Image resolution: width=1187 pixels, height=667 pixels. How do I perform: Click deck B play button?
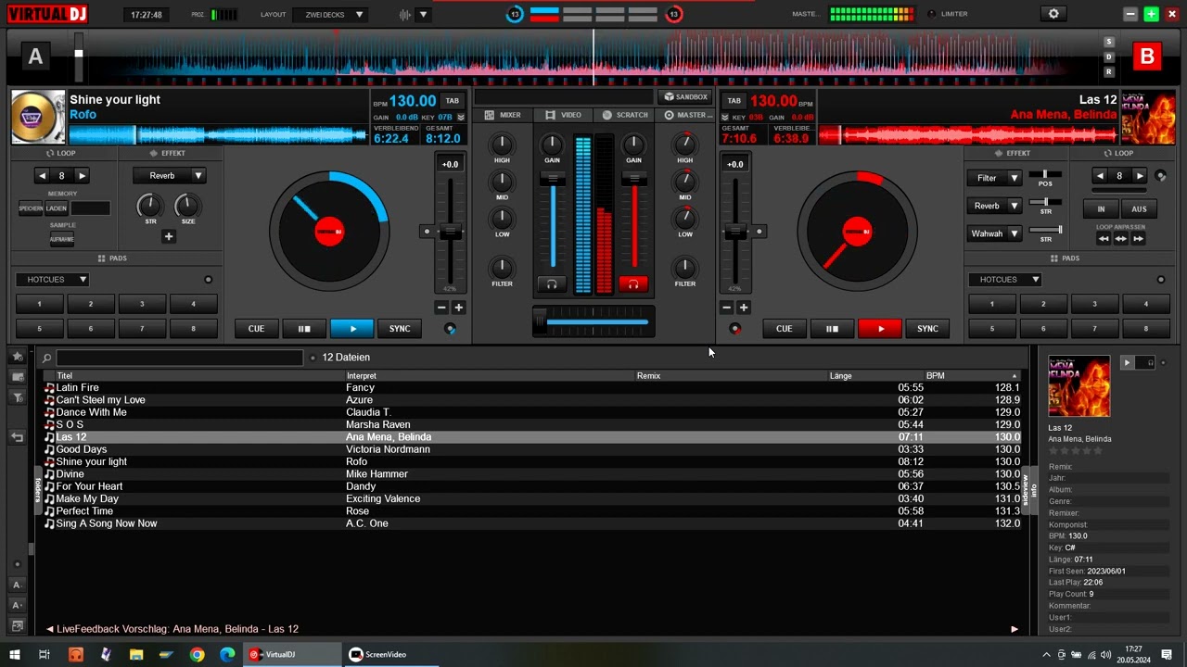880,329
